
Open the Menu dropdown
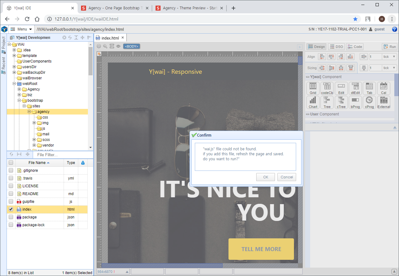[x=22, y=29]
